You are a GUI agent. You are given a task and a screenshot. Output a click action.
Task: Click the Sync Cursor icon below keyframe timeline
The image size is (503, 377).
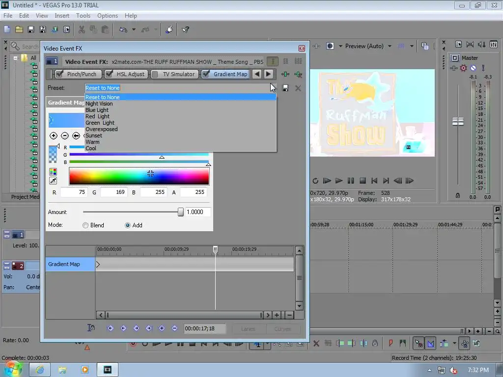[x=91, y=328]
